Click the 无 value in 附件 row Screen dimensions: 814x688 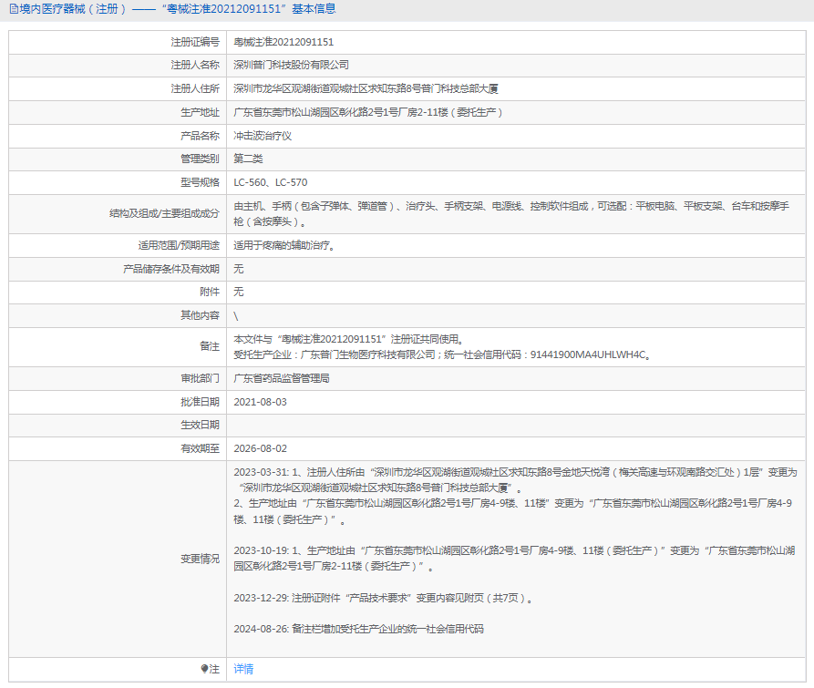(238, 292)
